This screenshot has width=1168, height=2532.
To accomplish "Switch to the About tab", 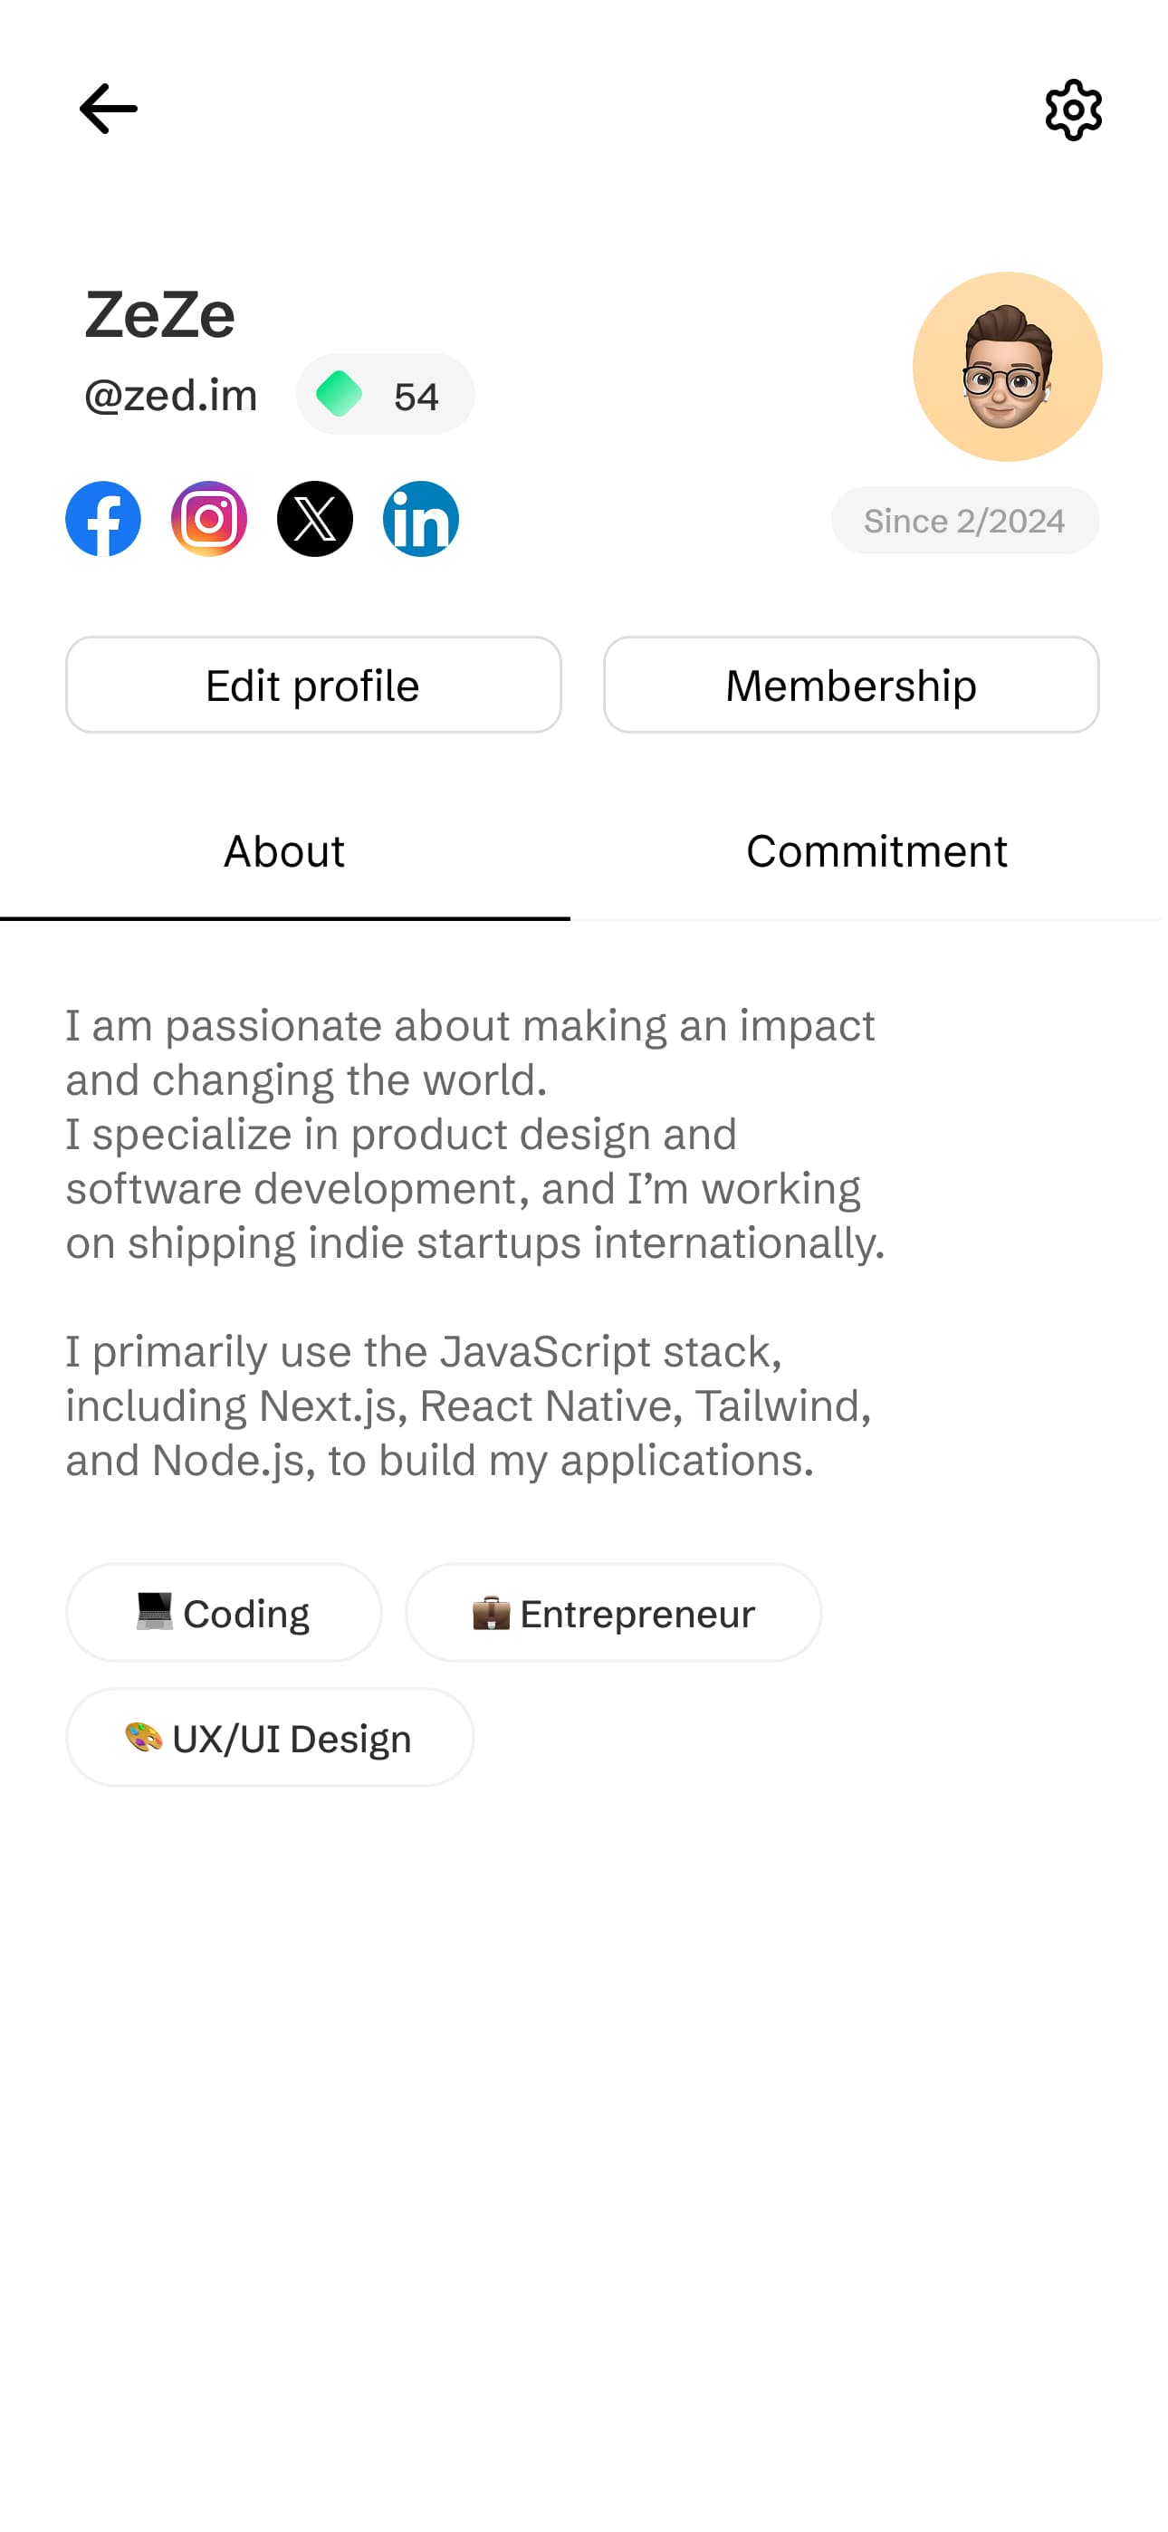I will point(284,852).
